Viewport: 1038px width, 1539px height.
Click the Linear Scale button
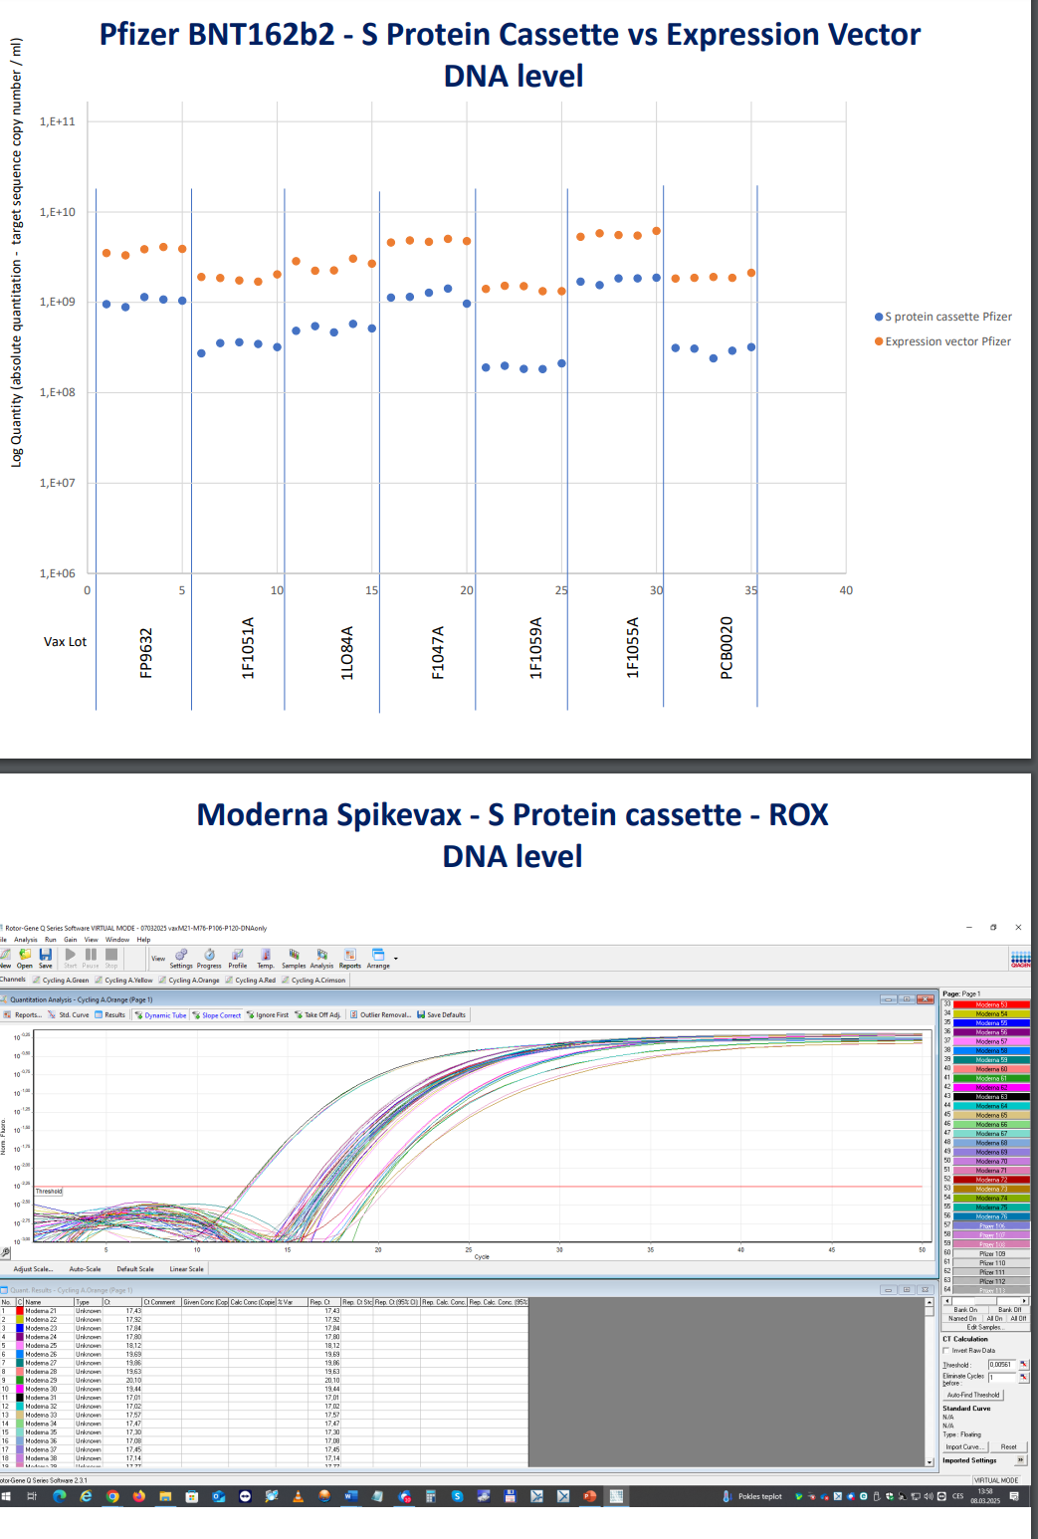186,1269
